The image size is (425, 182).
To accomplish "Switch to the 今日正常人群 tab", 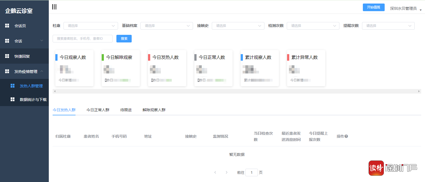I will coord(98,110).
